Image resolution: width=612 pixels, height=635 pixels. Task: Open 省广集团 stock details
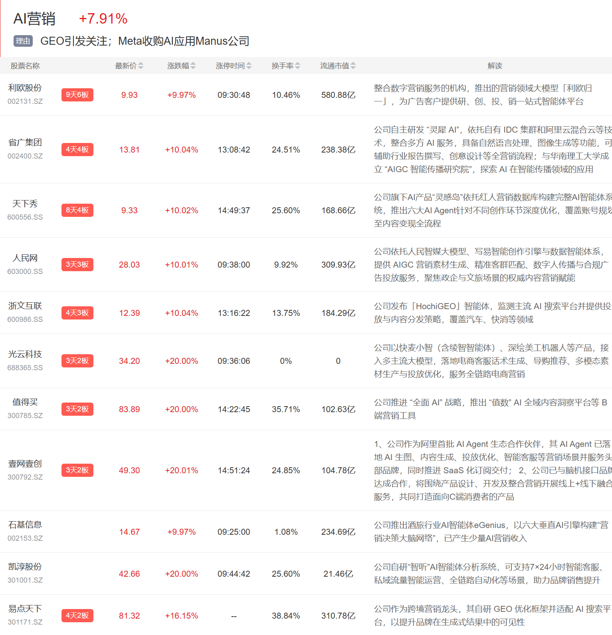(x=25, y=143)
